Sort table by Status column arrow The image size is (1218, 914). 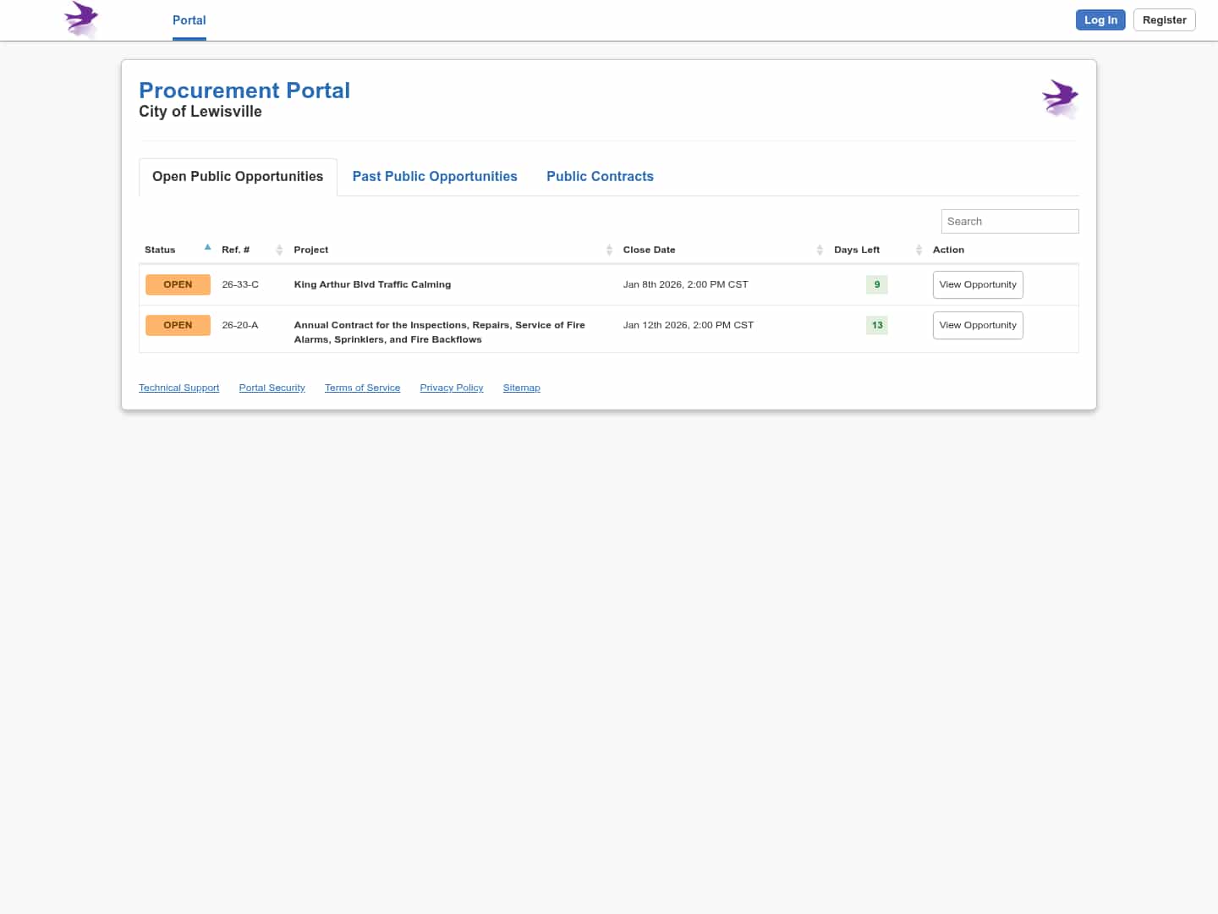click(207, 248)
